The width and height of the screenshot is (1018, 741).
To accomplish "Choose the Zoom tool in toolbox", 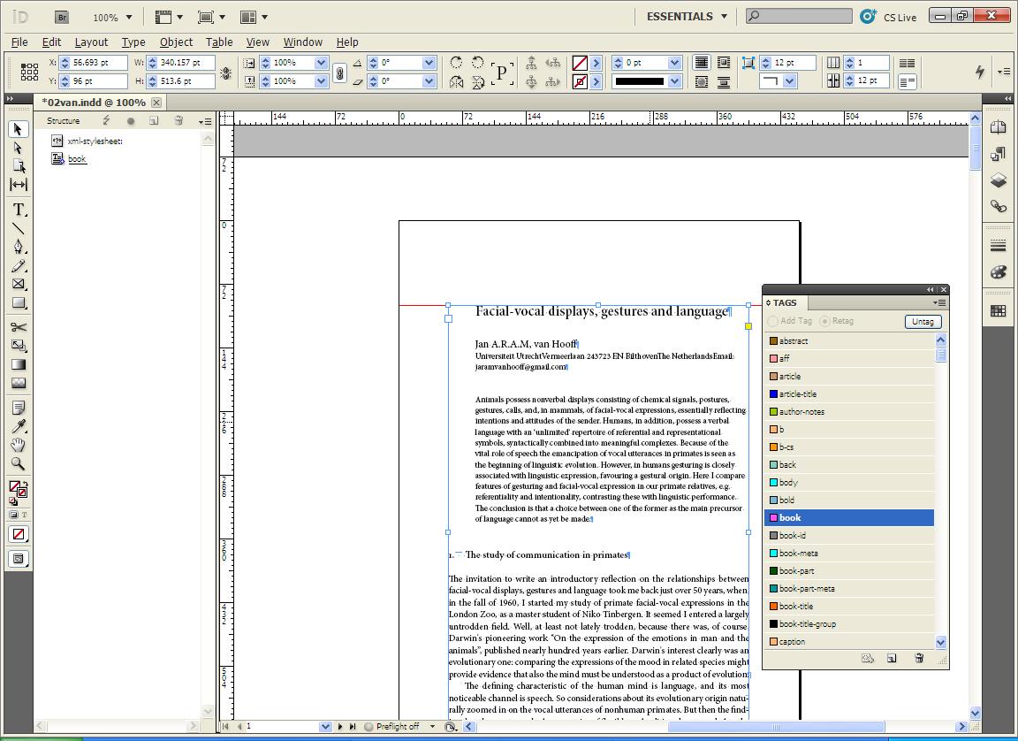I will pyautogui.click(x=19, y=463).
